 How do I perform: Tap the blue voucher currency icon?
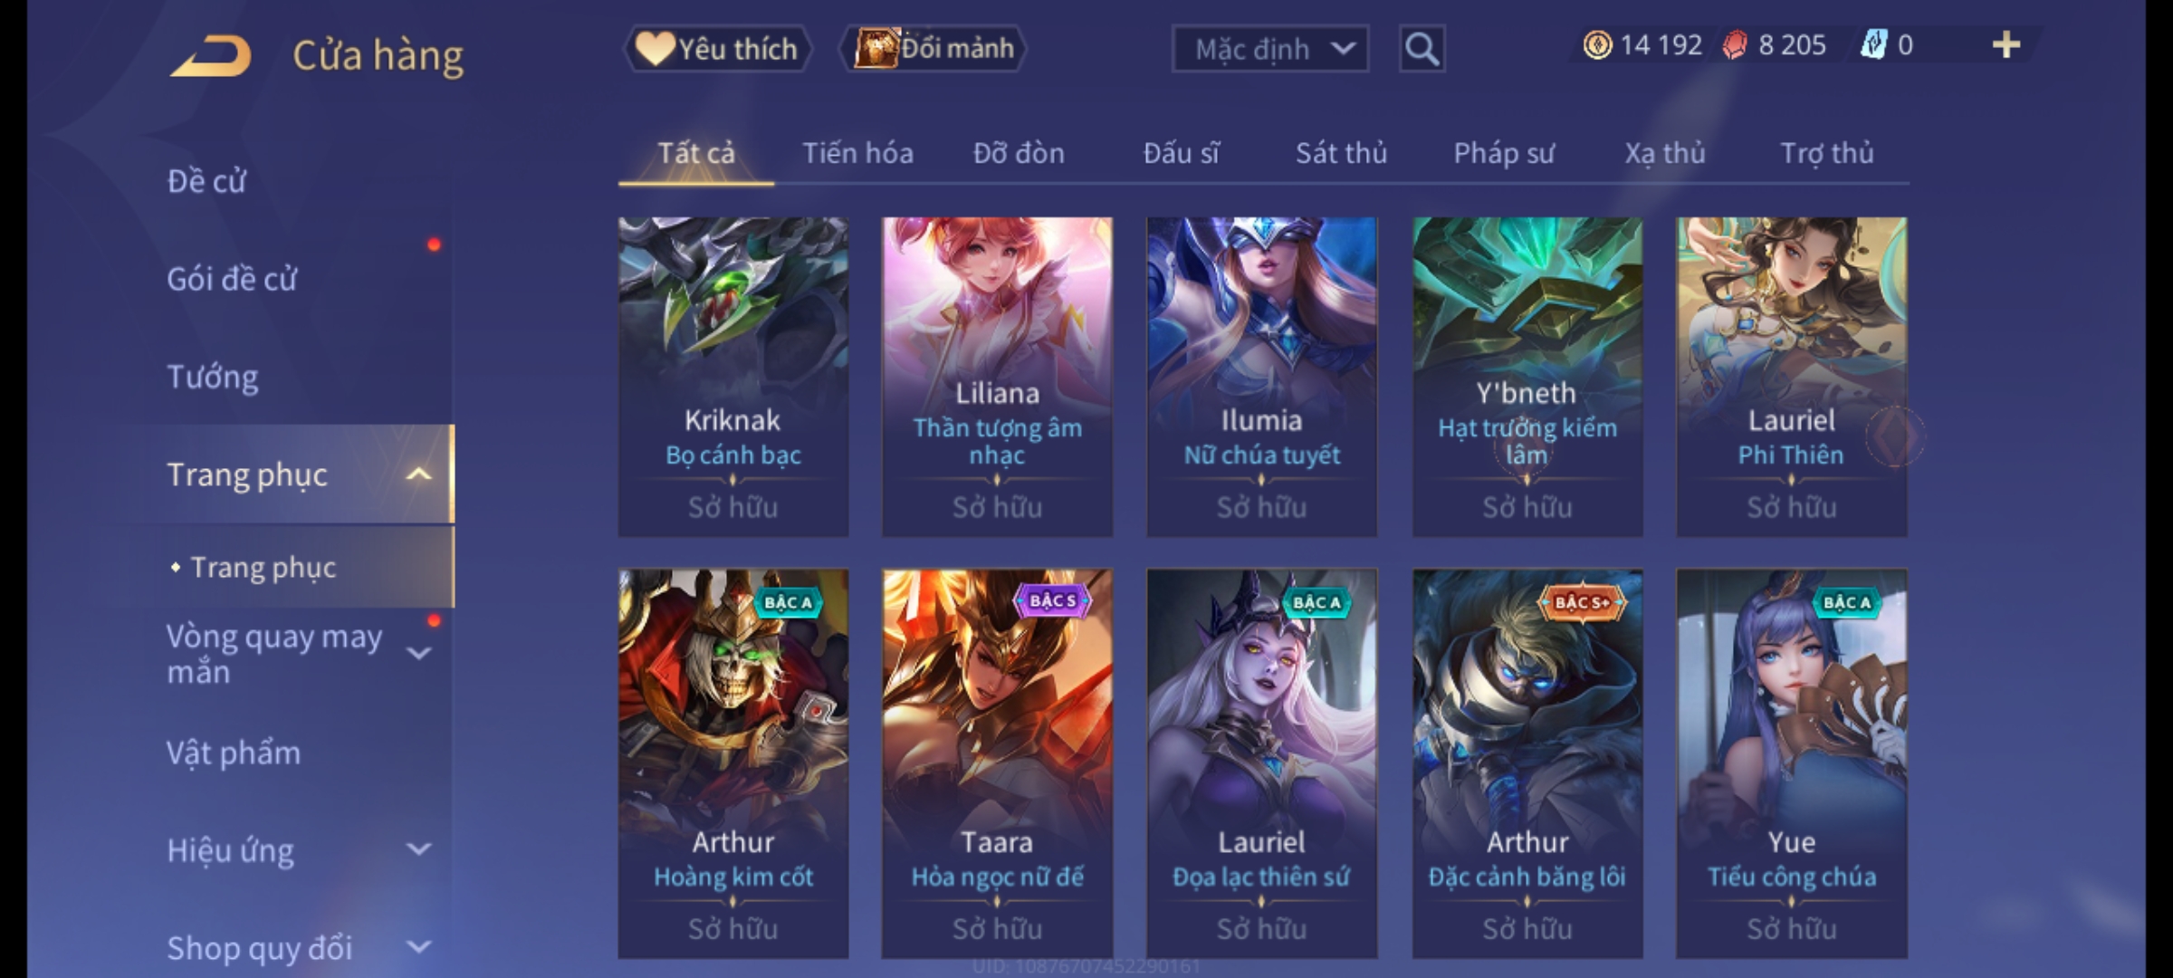pos(1873,45)
